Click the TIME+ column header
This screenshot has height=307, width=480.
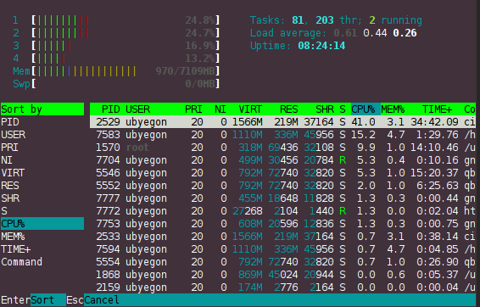pos(437,109)
